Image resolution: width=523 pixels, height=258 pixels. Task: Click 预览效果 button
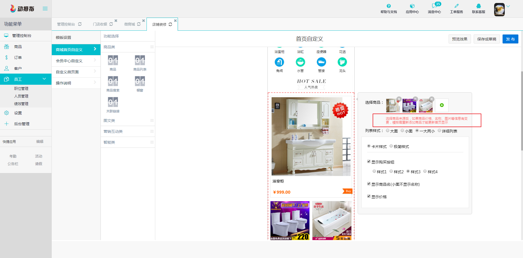[460, 39]
